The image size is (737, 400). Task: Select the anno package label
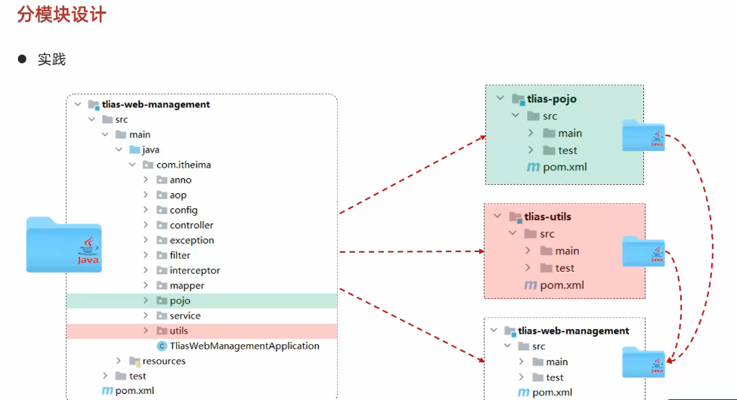[181, 180]
